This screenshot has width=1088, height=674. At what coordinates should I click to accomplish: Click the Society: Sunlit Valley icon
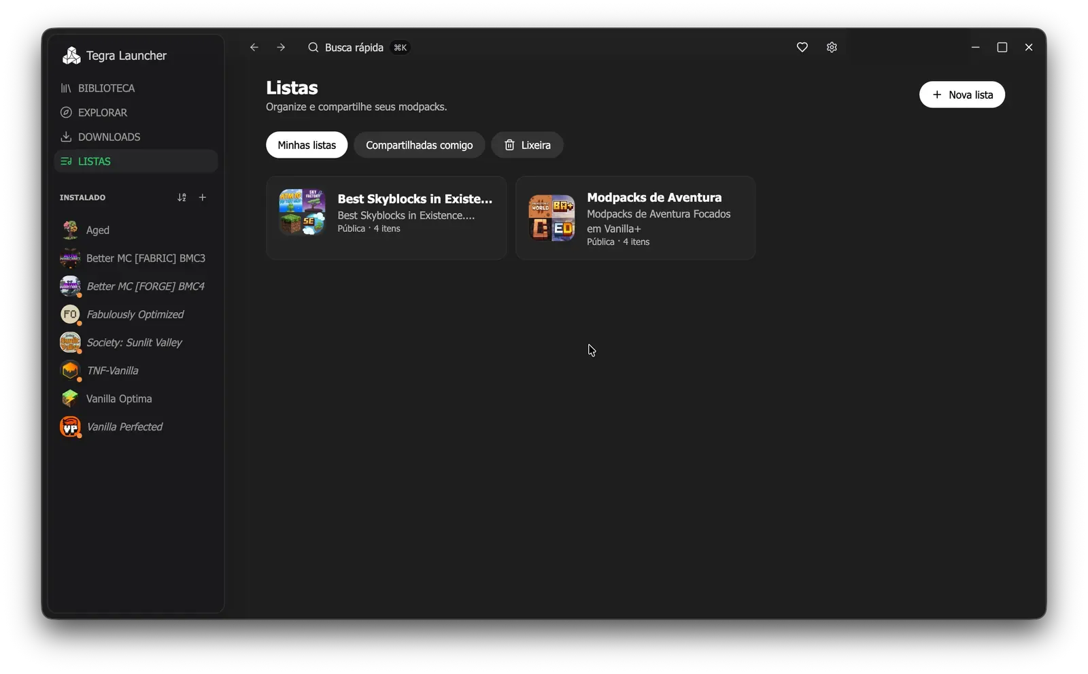(x=70, y=342)
